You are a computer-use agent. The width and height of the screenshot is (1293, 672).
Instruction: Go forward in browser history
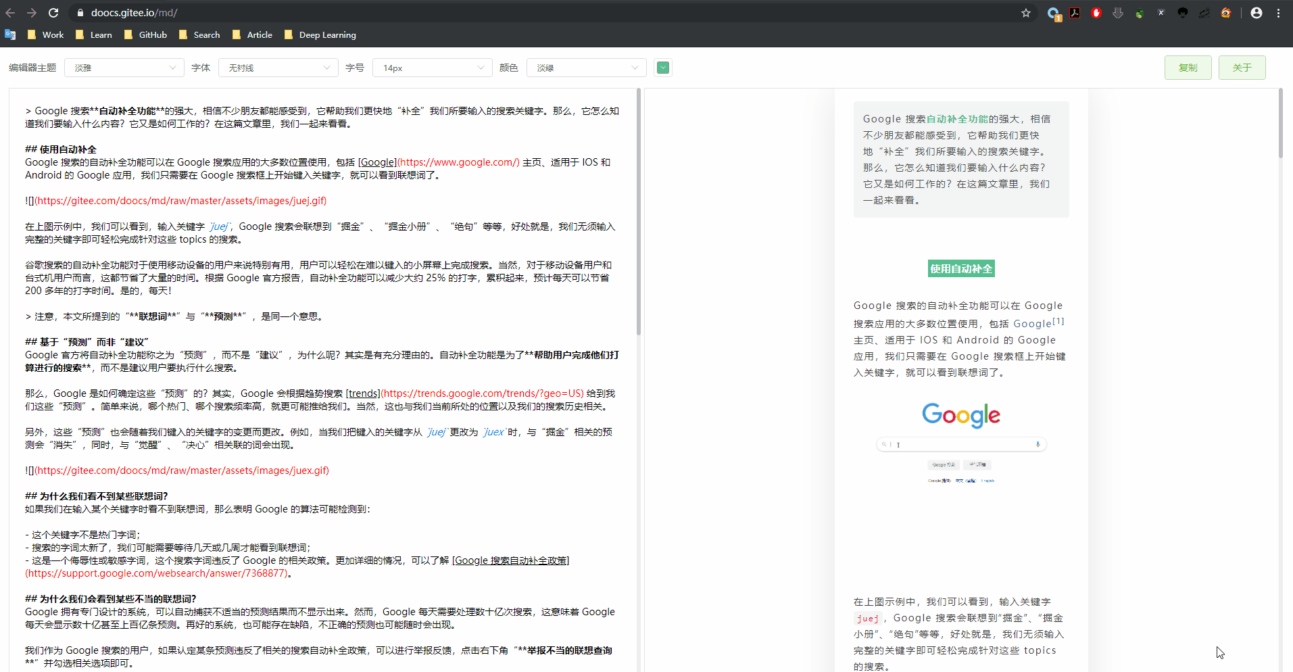32,13
